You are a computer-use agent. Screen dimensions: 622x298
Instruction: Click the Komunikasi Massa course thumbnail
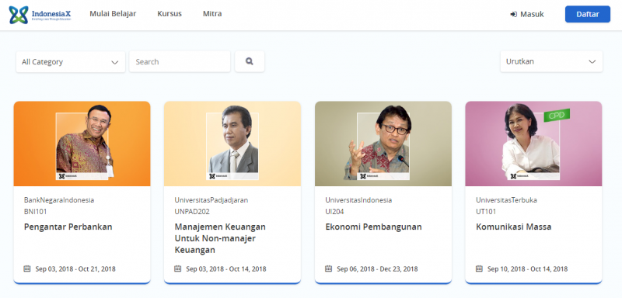tap(533, 144)
